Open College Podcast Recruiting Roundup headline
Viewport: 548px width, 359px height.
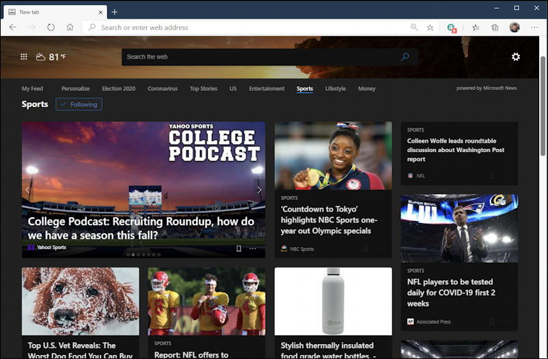(x=141, y=229)
